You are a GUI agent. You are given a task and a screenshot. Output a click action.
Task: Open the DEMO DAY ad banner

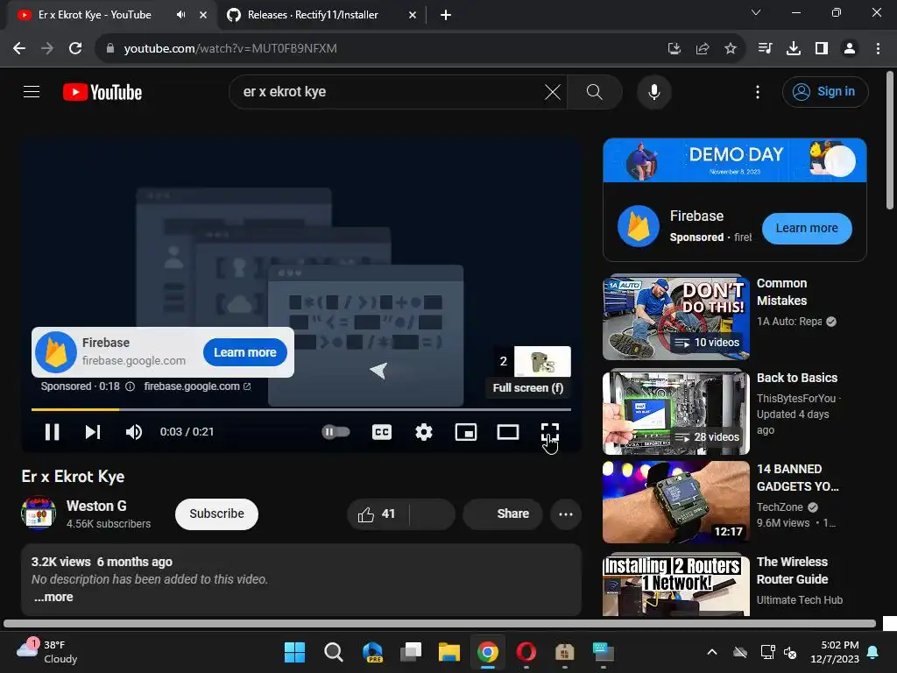(x=735, y=160)
